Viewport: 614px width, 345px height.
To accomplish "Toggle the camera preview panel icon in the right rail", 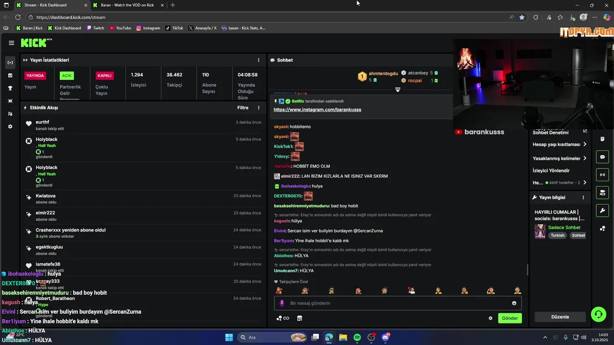I will (x=602, y=193).
